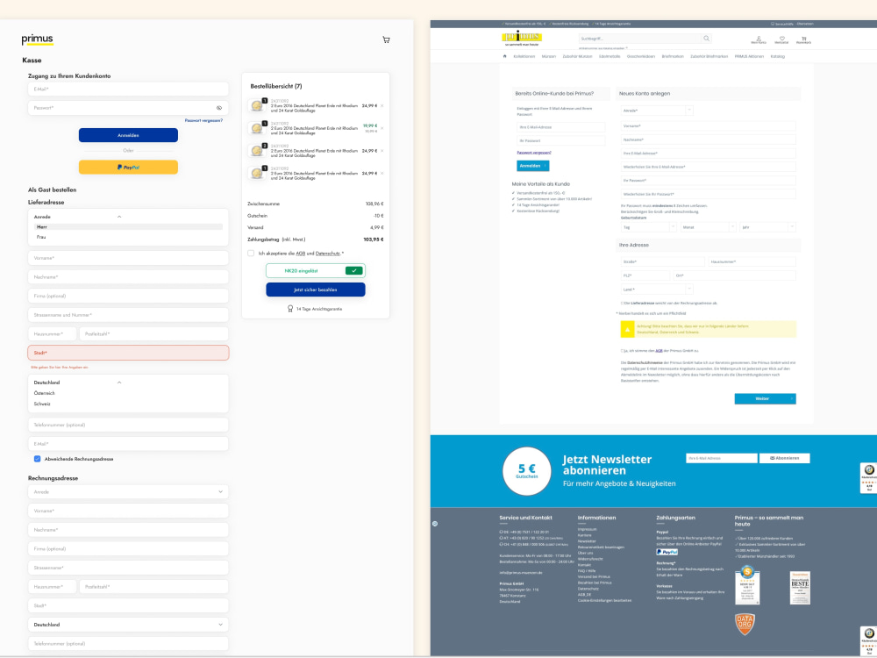
Task: Open Impressum link in footer
Action: coord(587,529)
